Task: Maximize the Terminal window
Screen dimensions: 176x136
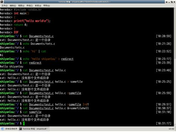Action: click(x=172, y=2)
